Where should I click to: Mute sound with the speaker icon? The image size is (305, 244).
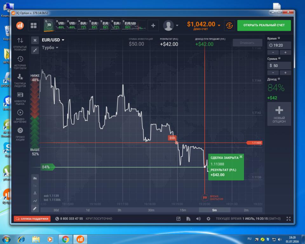click(x=198, y=219)
